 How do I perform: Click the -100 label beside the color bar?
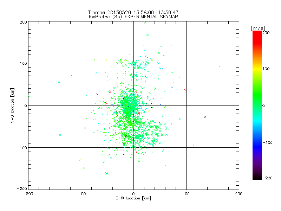(267, 143)
